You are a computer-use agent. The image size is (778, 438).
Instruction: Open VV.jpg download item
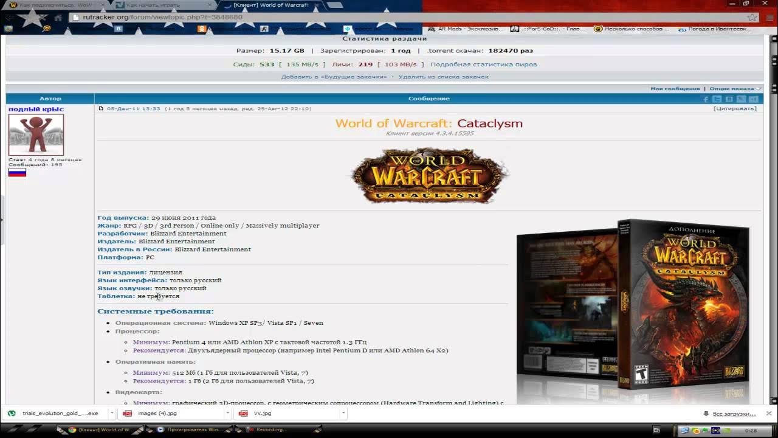pyautogui.click(x=288, y=413)
